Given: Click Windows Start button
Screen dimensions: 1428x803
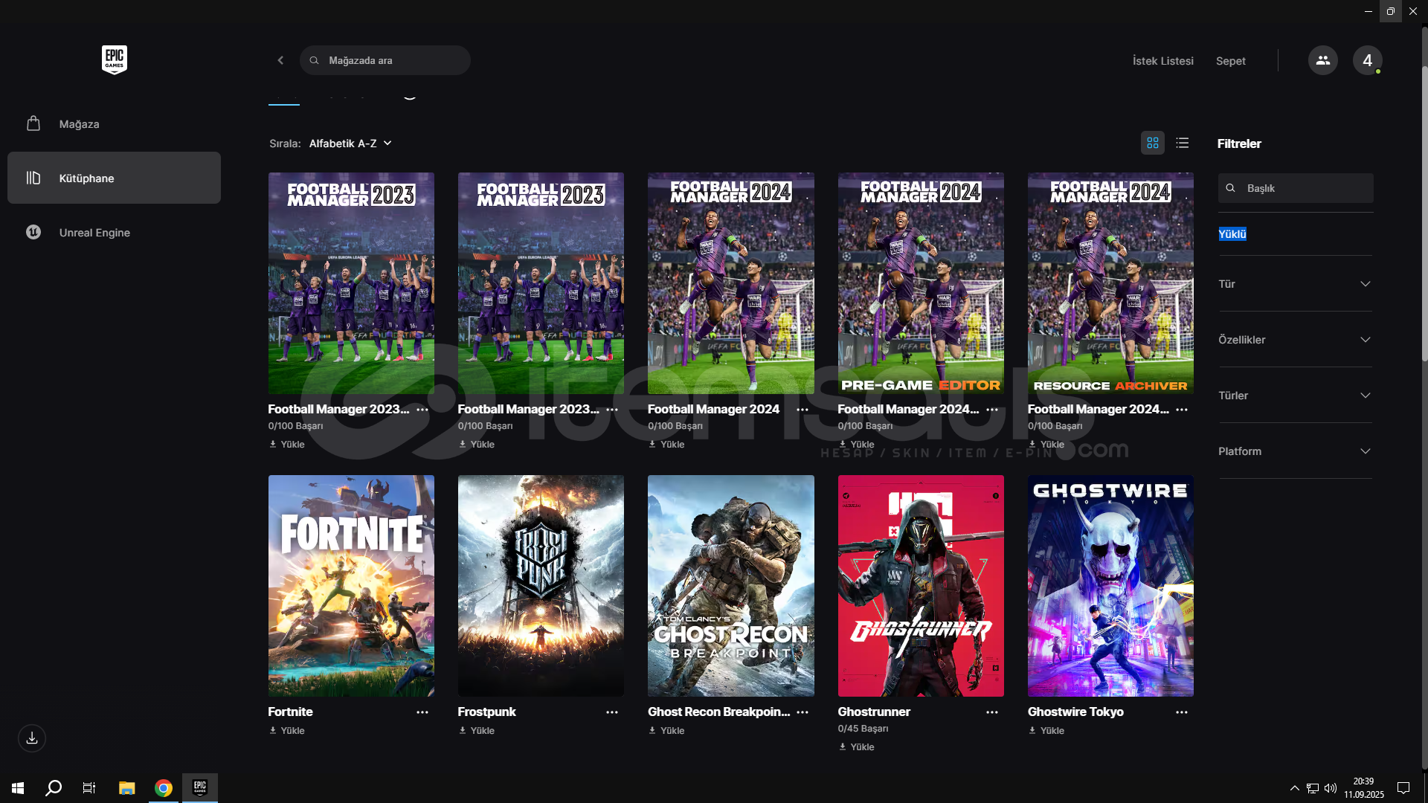Looking at the screenshot, I should [18, 787].
